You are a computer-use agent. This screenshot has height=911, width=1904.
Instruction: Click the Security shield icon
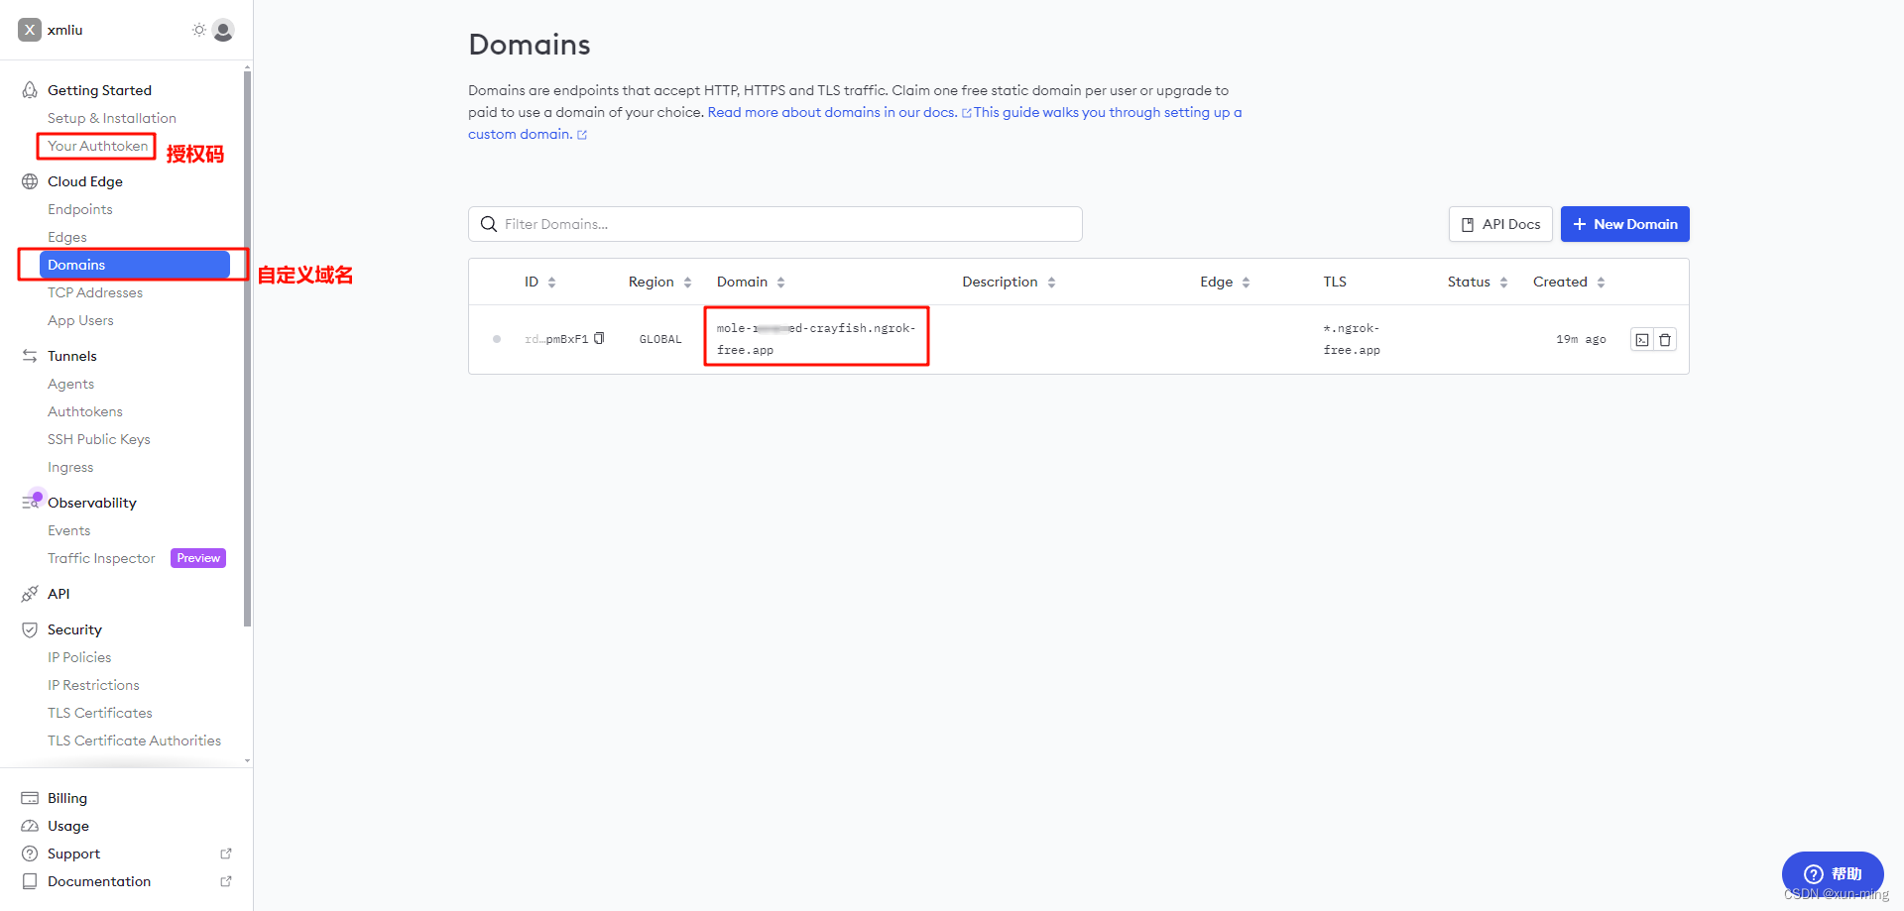click(30, 629)
